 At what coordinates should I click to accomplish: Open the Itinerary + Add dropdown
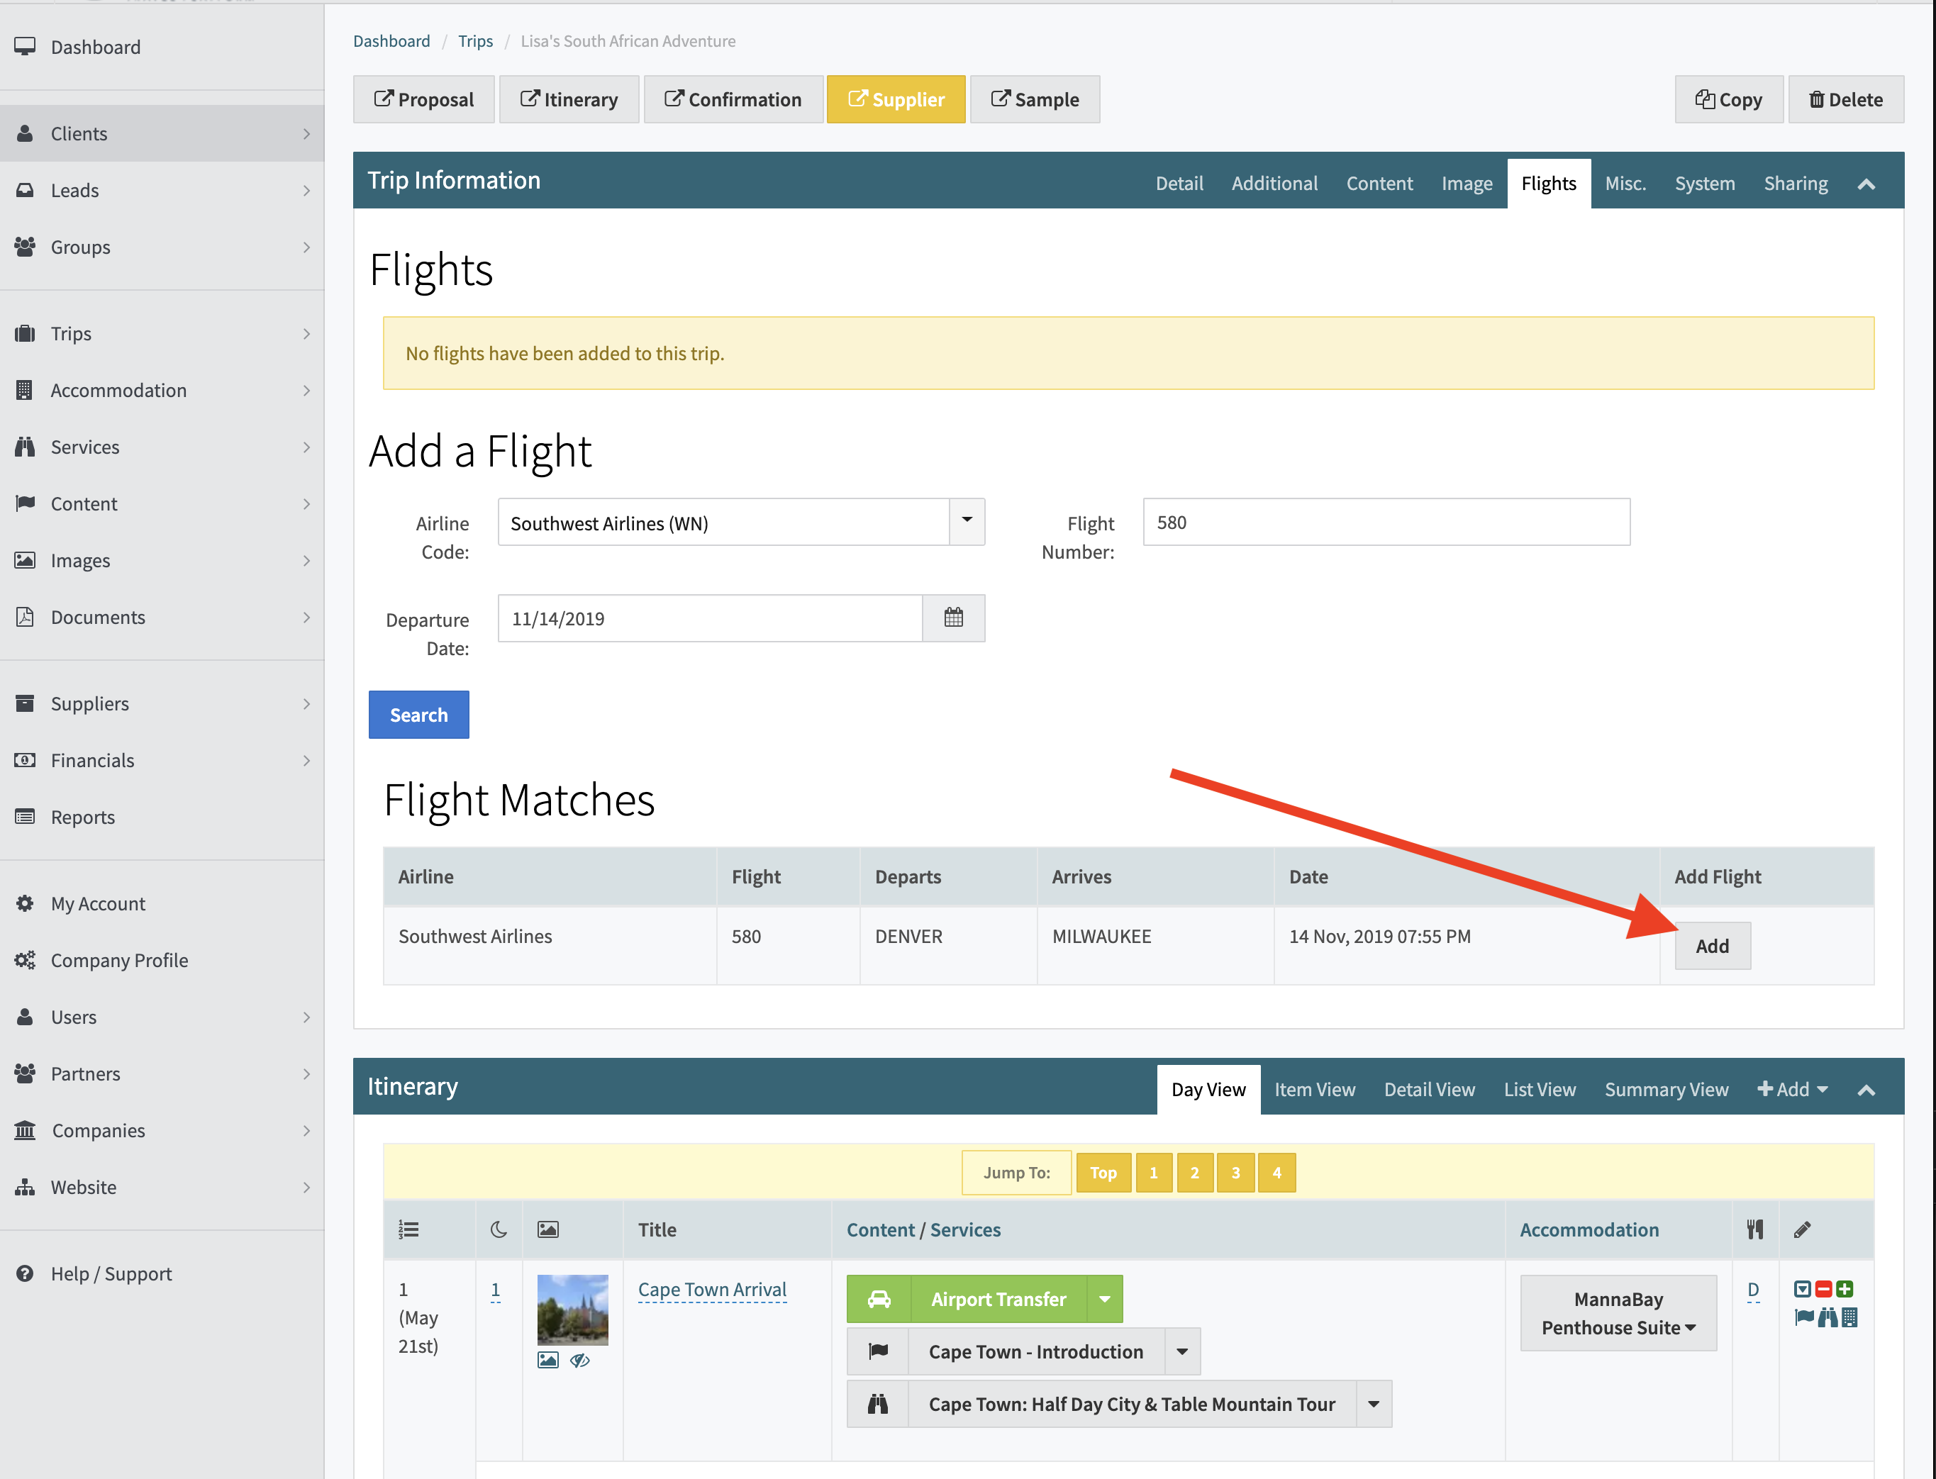pyautogui.click(x=1793, y=1089)
